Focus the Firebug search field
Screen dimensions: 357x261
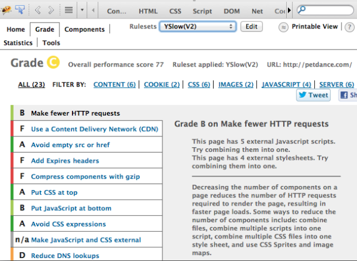(x=325, y=10)
